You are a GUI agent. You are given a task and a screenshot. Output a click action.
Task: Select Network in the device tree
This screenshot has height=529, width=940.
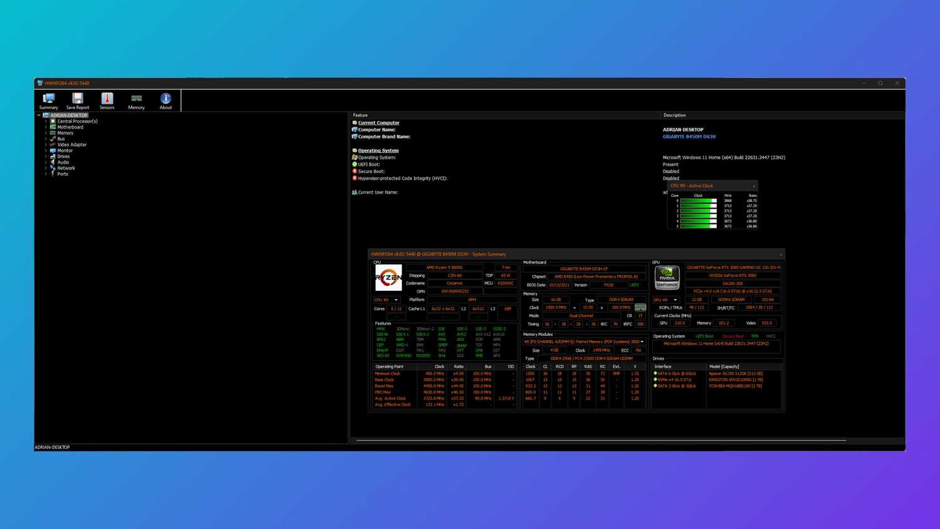(66, 168)
